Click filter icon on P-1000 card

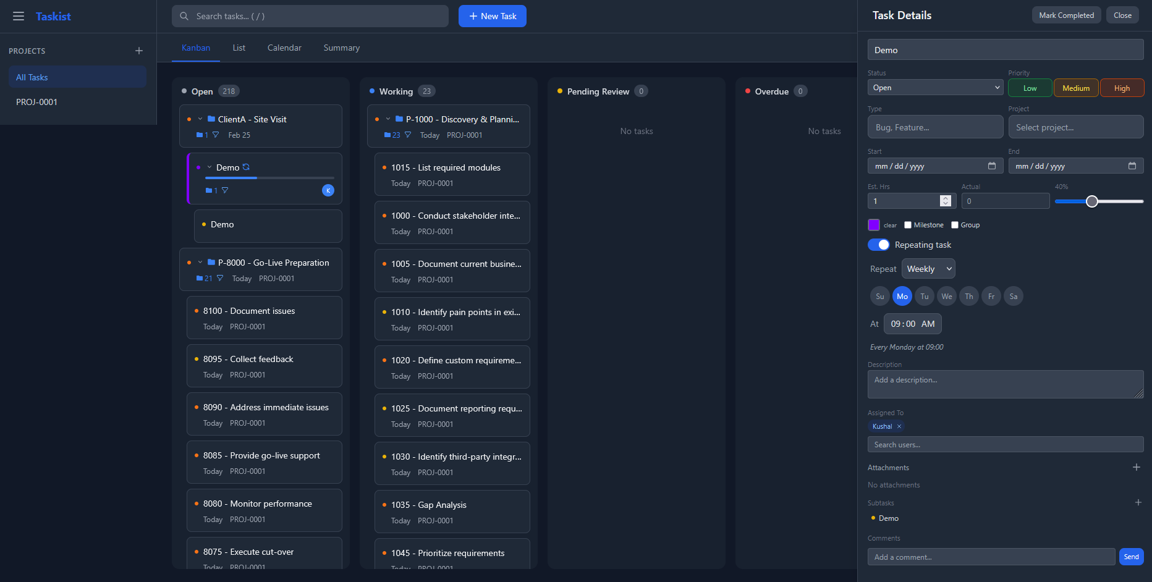pos(408,135)
